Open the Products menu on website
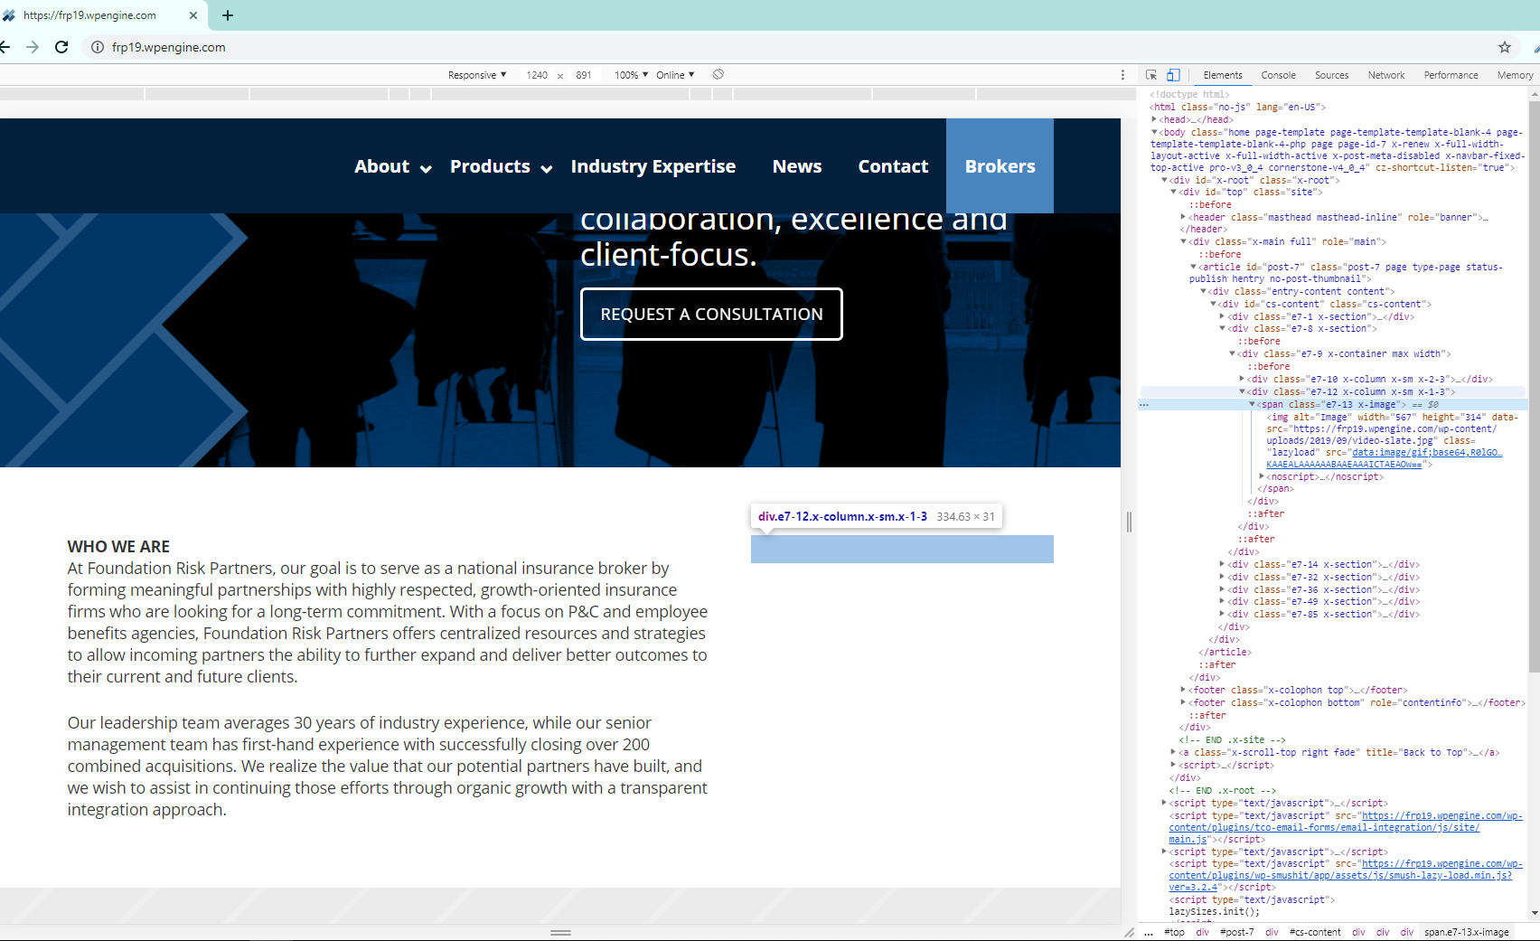Viewport: 1540px width, 941px height. click(x=502, y=166)
